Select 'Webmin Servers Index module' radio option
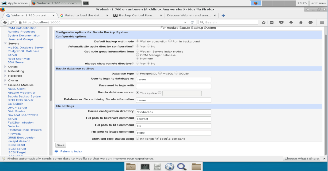Image resolution: width=328 pixels, height=171 pixels. (x=138, y=51)
